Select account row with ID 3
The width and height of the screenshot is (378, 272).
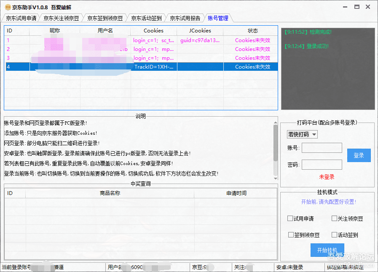click(141, 58)
